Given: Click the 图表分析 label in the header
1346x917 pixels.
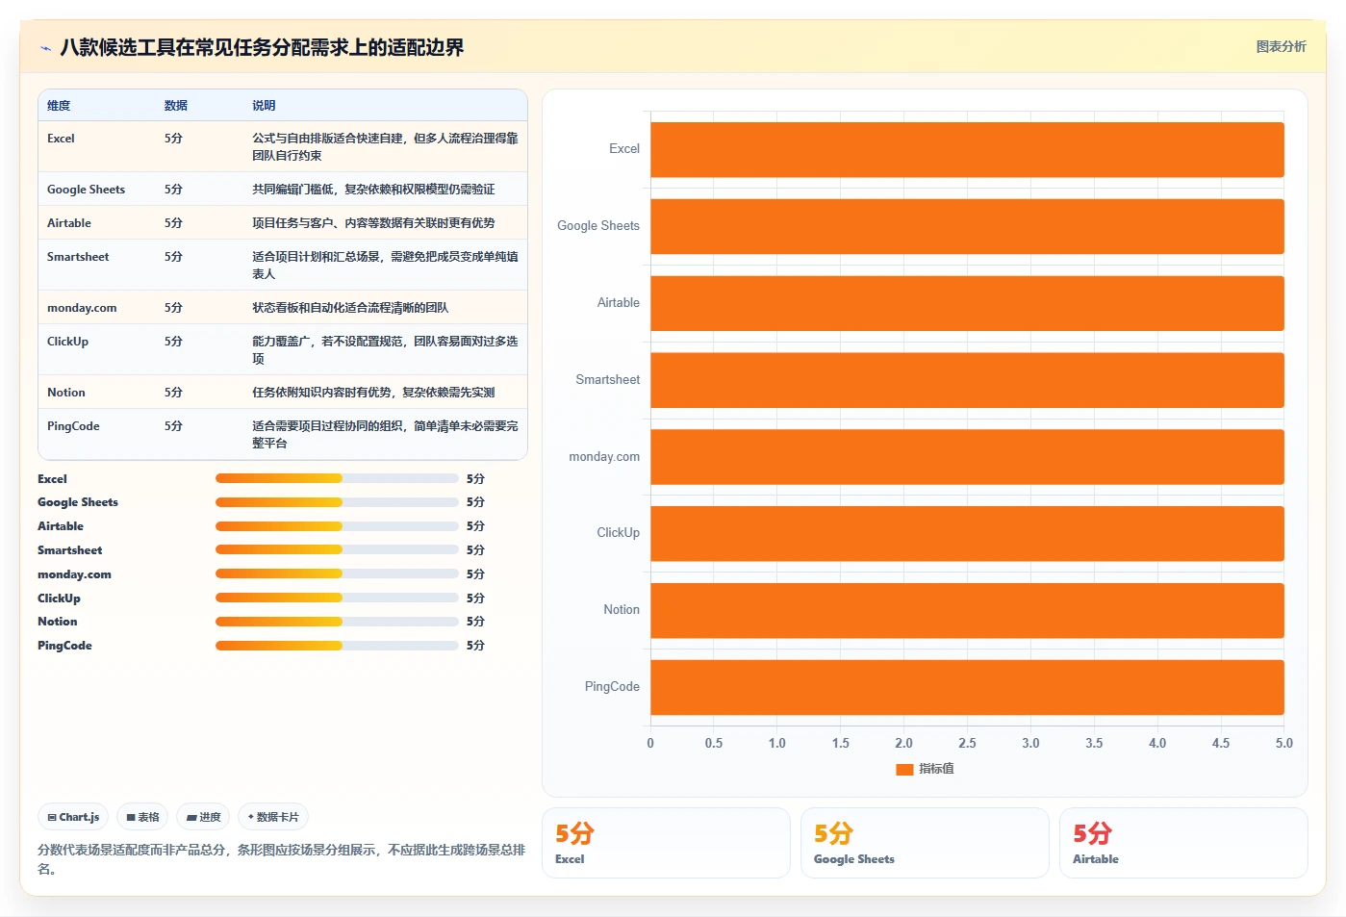Looking at the screenshot, I should pyautogui.click(x=1281, y=46).
